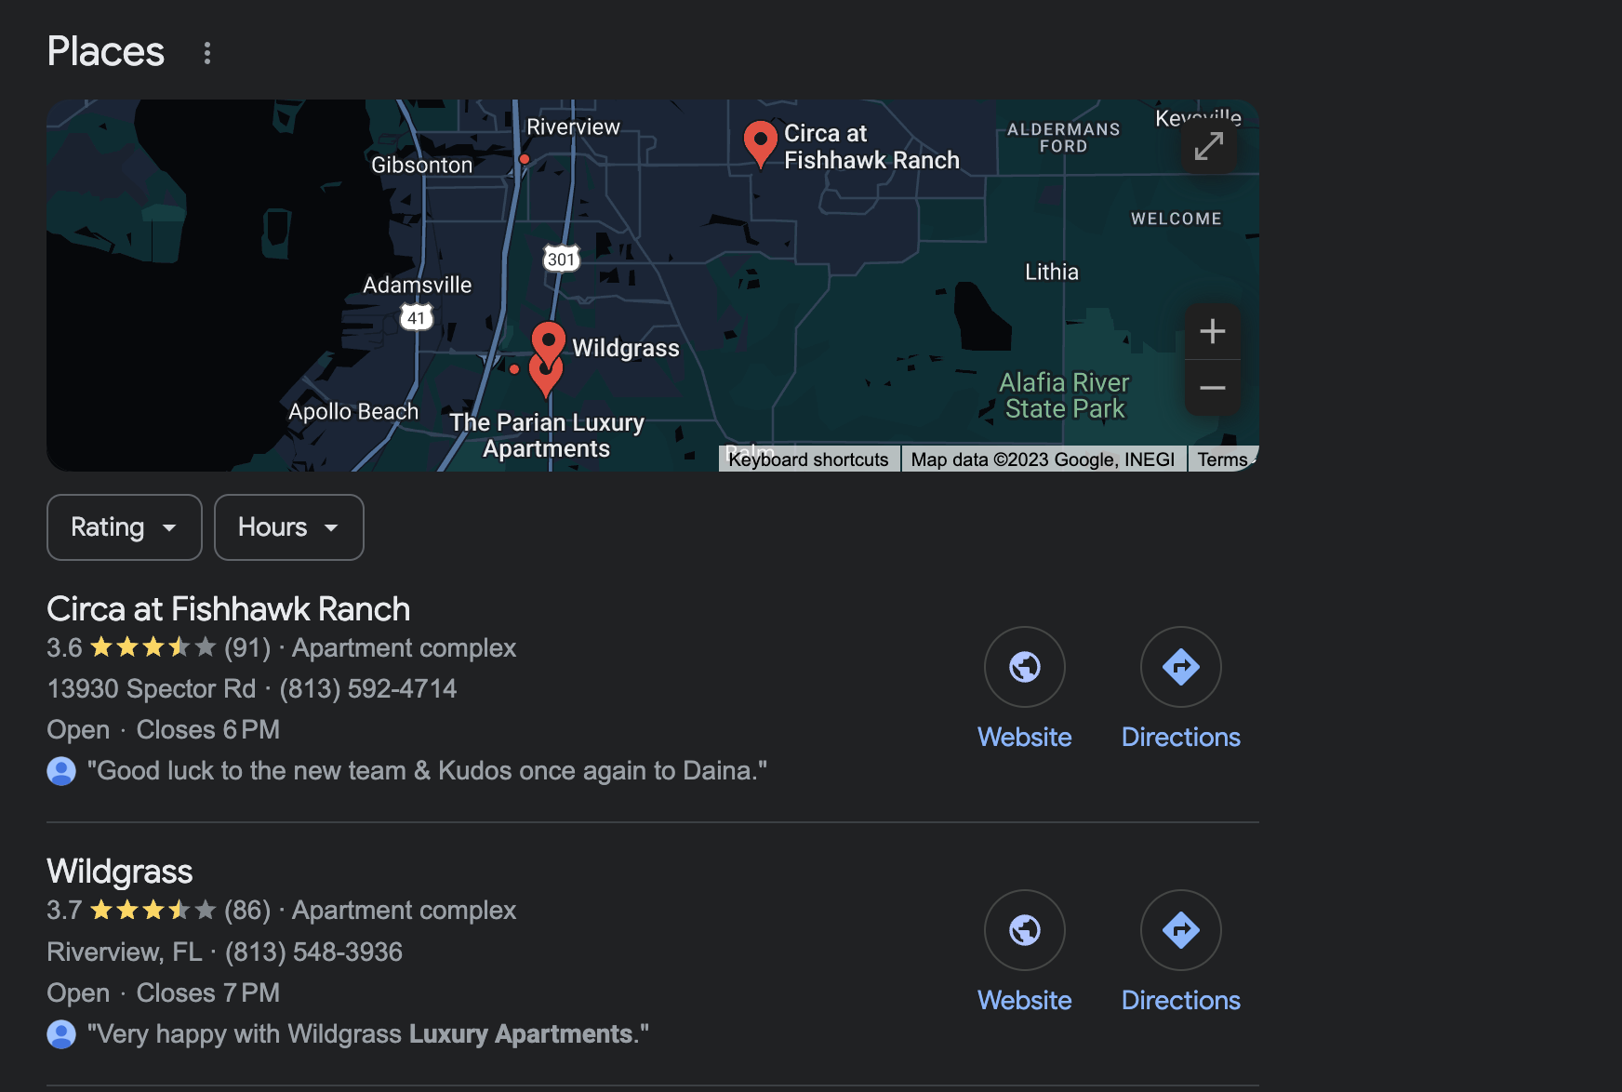Viewport: 1622px width, 1092px height.
Task: Open the website icon for Circa at Fishhawk Ranch
Action: 1024,667
